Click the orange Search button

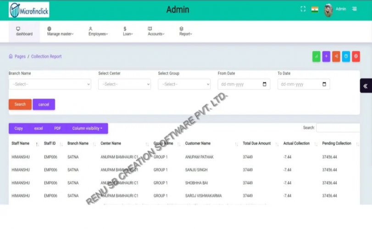[x=20, y=104]
